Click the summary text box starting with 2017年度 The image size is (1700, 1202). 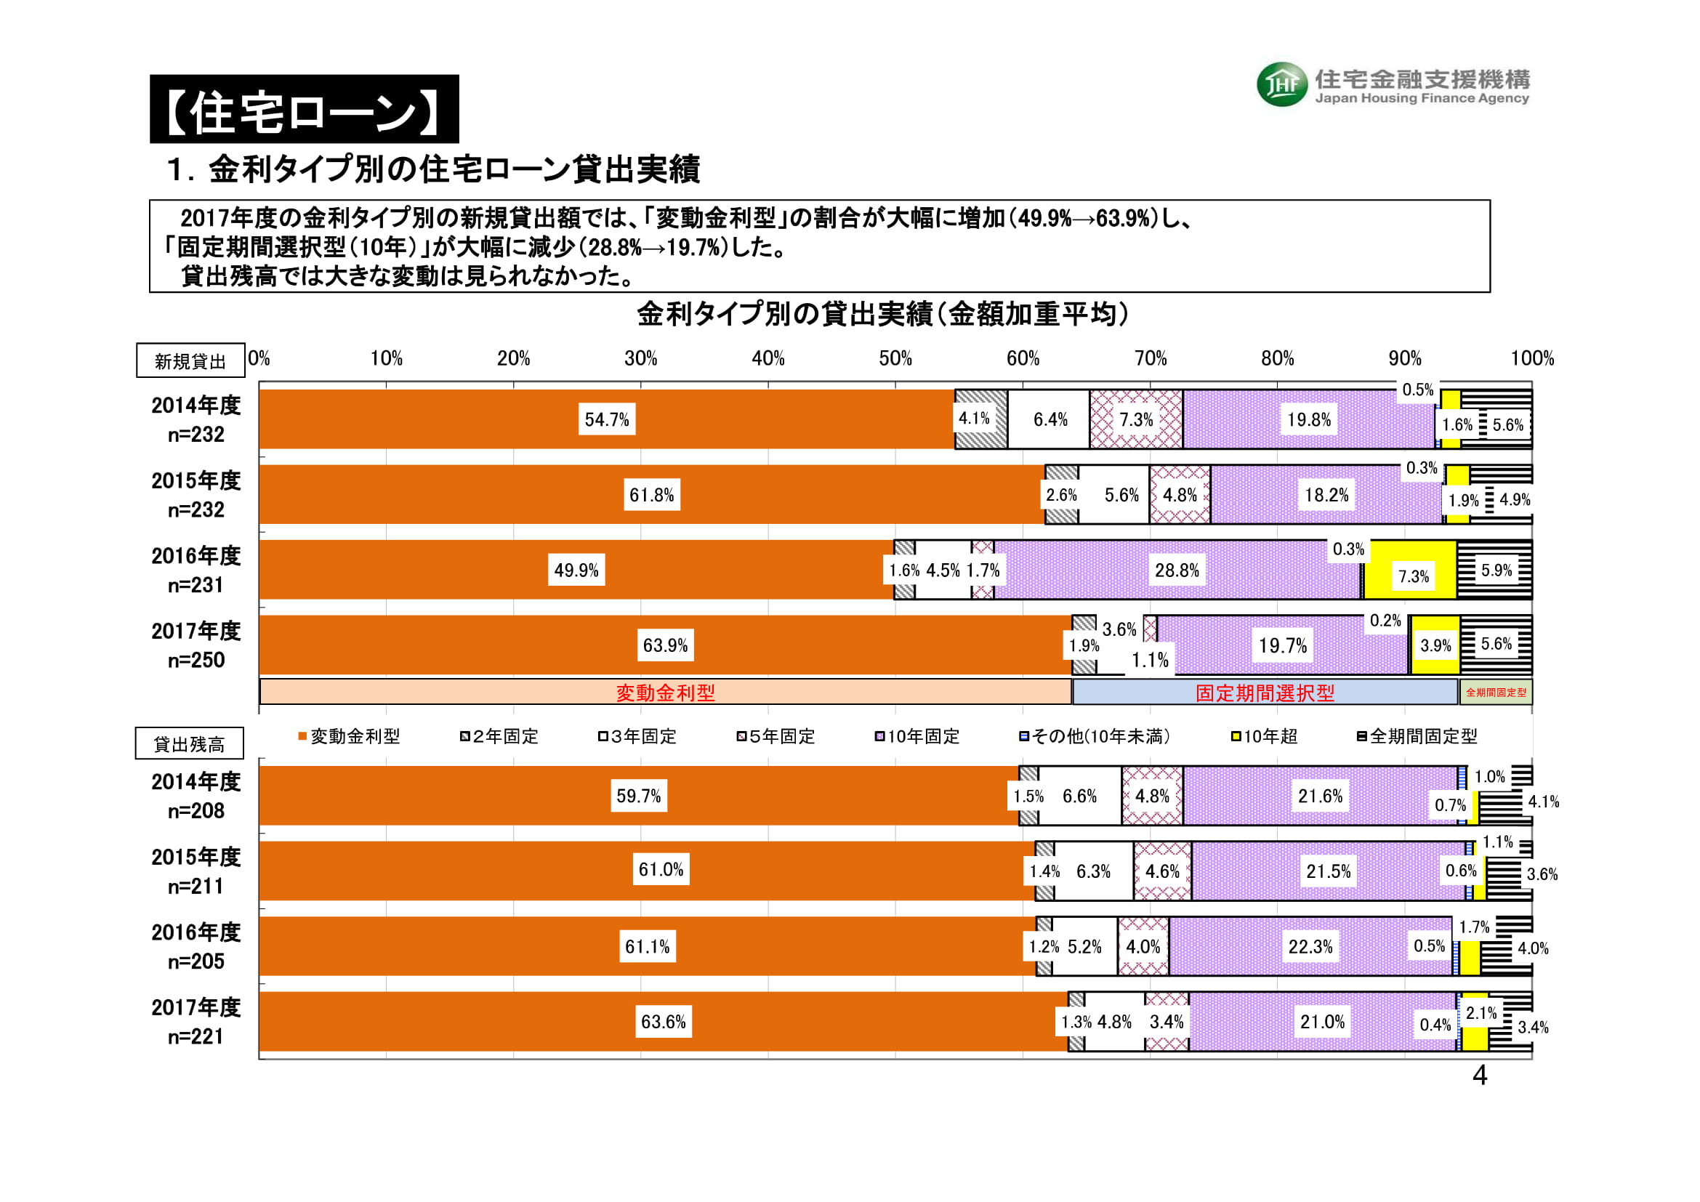pyautogui.click(x=820, y=246)
